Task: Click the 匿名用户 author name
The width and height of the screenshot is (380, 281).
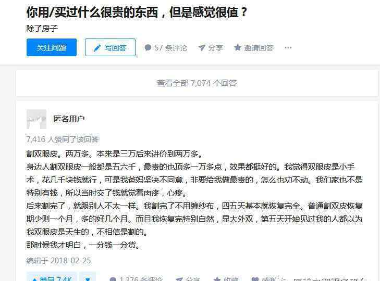Action: coord(69,119)
